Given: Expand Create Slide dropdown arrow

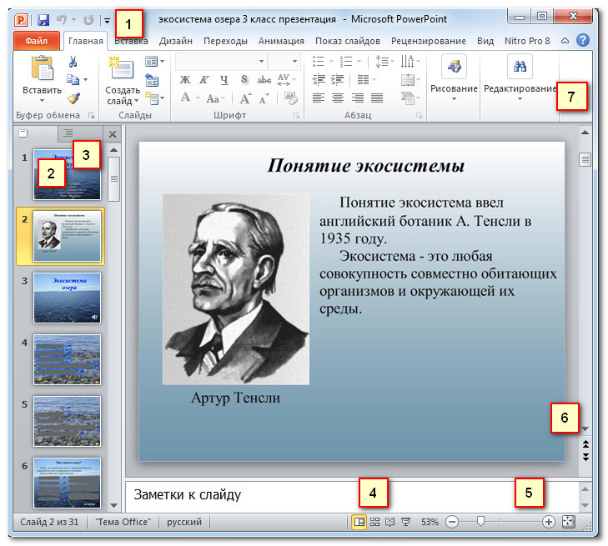Looking at the screenshot, I should [136, 101].
